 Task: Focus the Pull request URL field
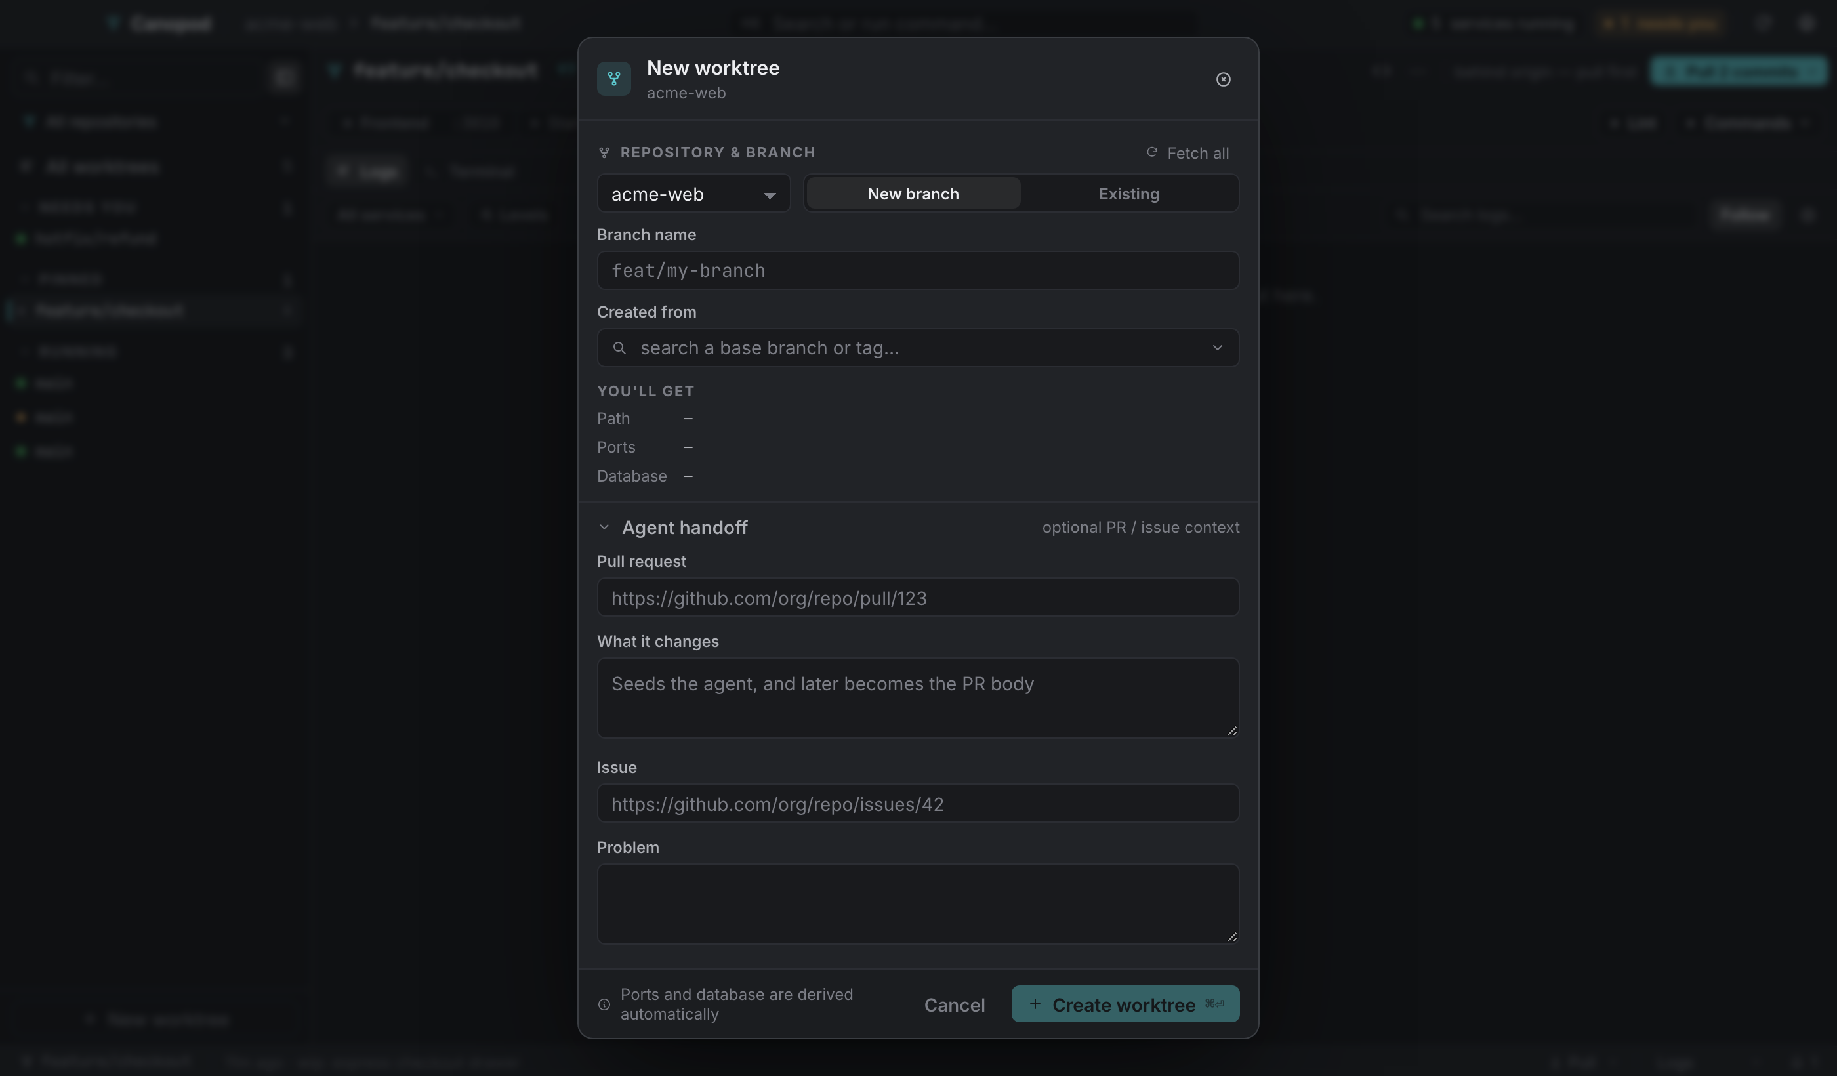pyautogui.click(x=918, y=598)
